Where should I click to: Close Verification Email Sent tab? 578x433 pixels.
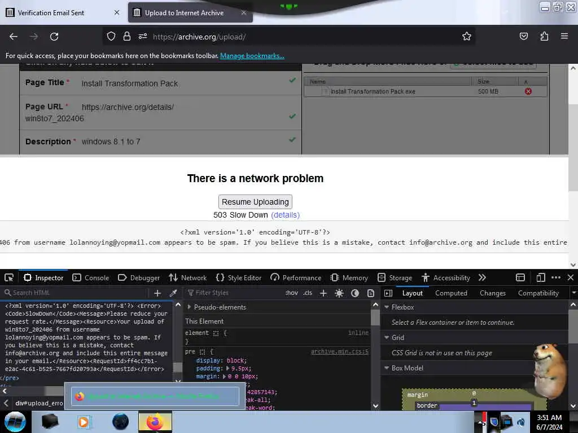tap(117, 12)
